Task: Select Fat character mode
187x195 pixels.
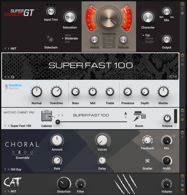Action: pos(147,35)
